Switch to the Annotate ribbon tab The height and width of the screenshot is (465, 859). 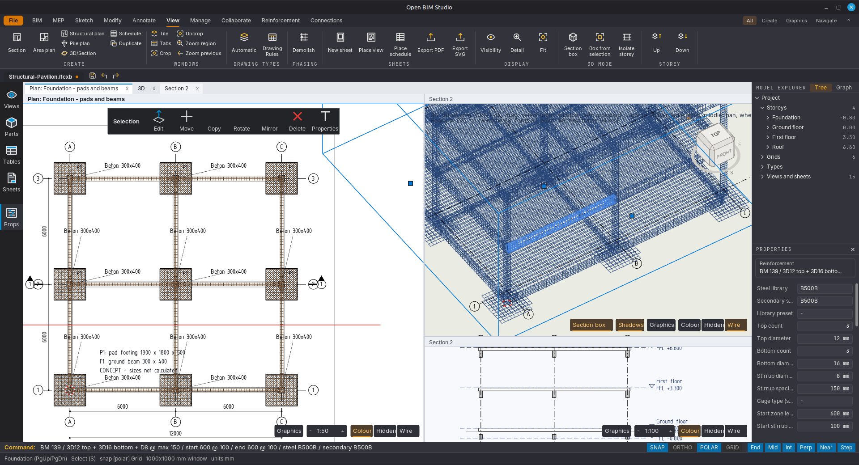click(x=144, y=21)
